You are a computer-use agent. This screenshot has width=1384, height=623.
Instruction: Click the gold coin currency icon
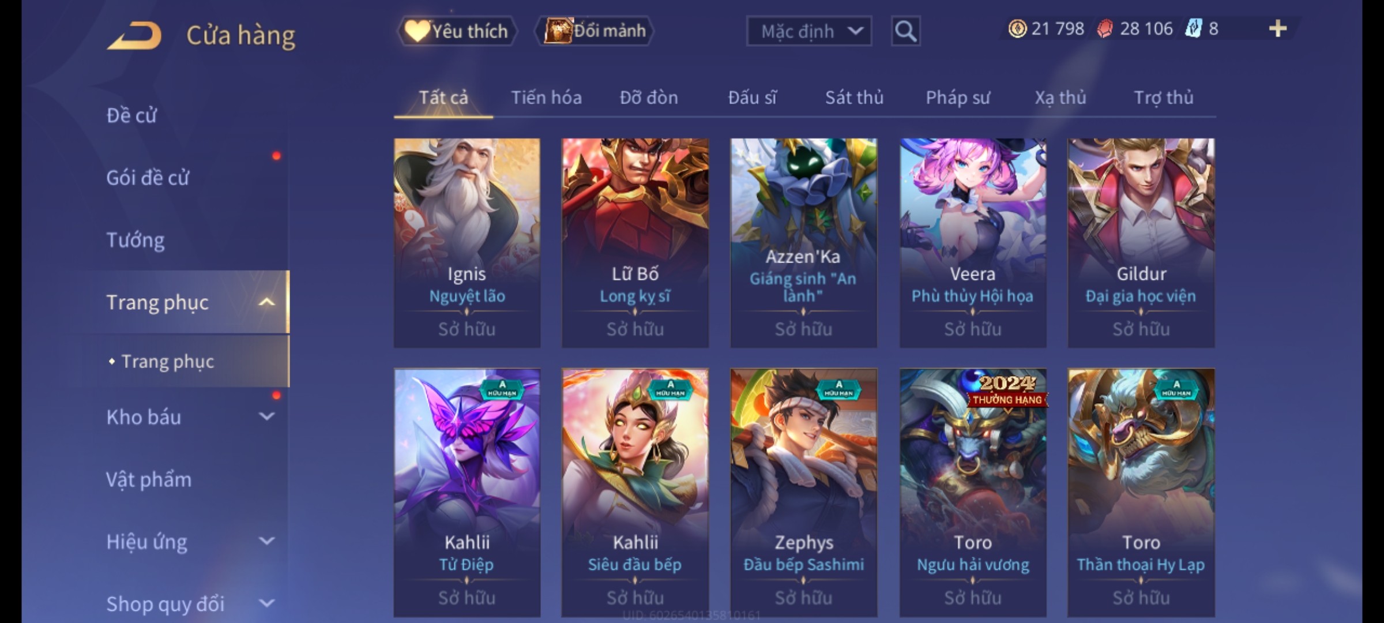coord(1017,29)
